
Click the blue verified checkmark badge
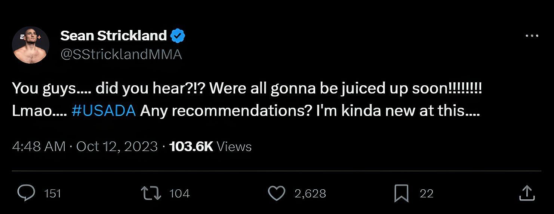pos(178,36)
